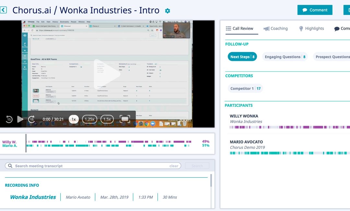Click Mario Avocato's teal talk timeline in Participants
Screen dimensions: 350x211
click(x=290, y=153)
